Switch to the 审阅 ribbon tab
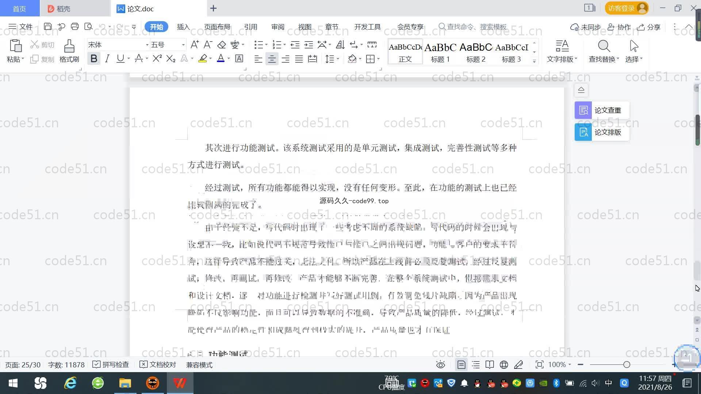701x394 pixels. click(277, 27)
